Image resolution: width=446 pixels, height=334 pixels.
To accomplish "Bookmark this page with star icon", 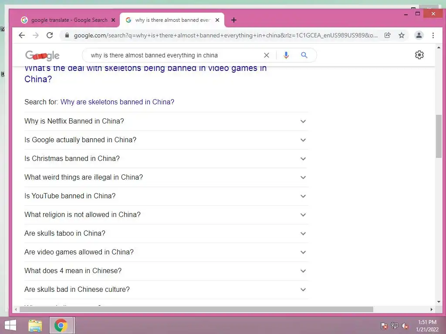I will (401, 35).
